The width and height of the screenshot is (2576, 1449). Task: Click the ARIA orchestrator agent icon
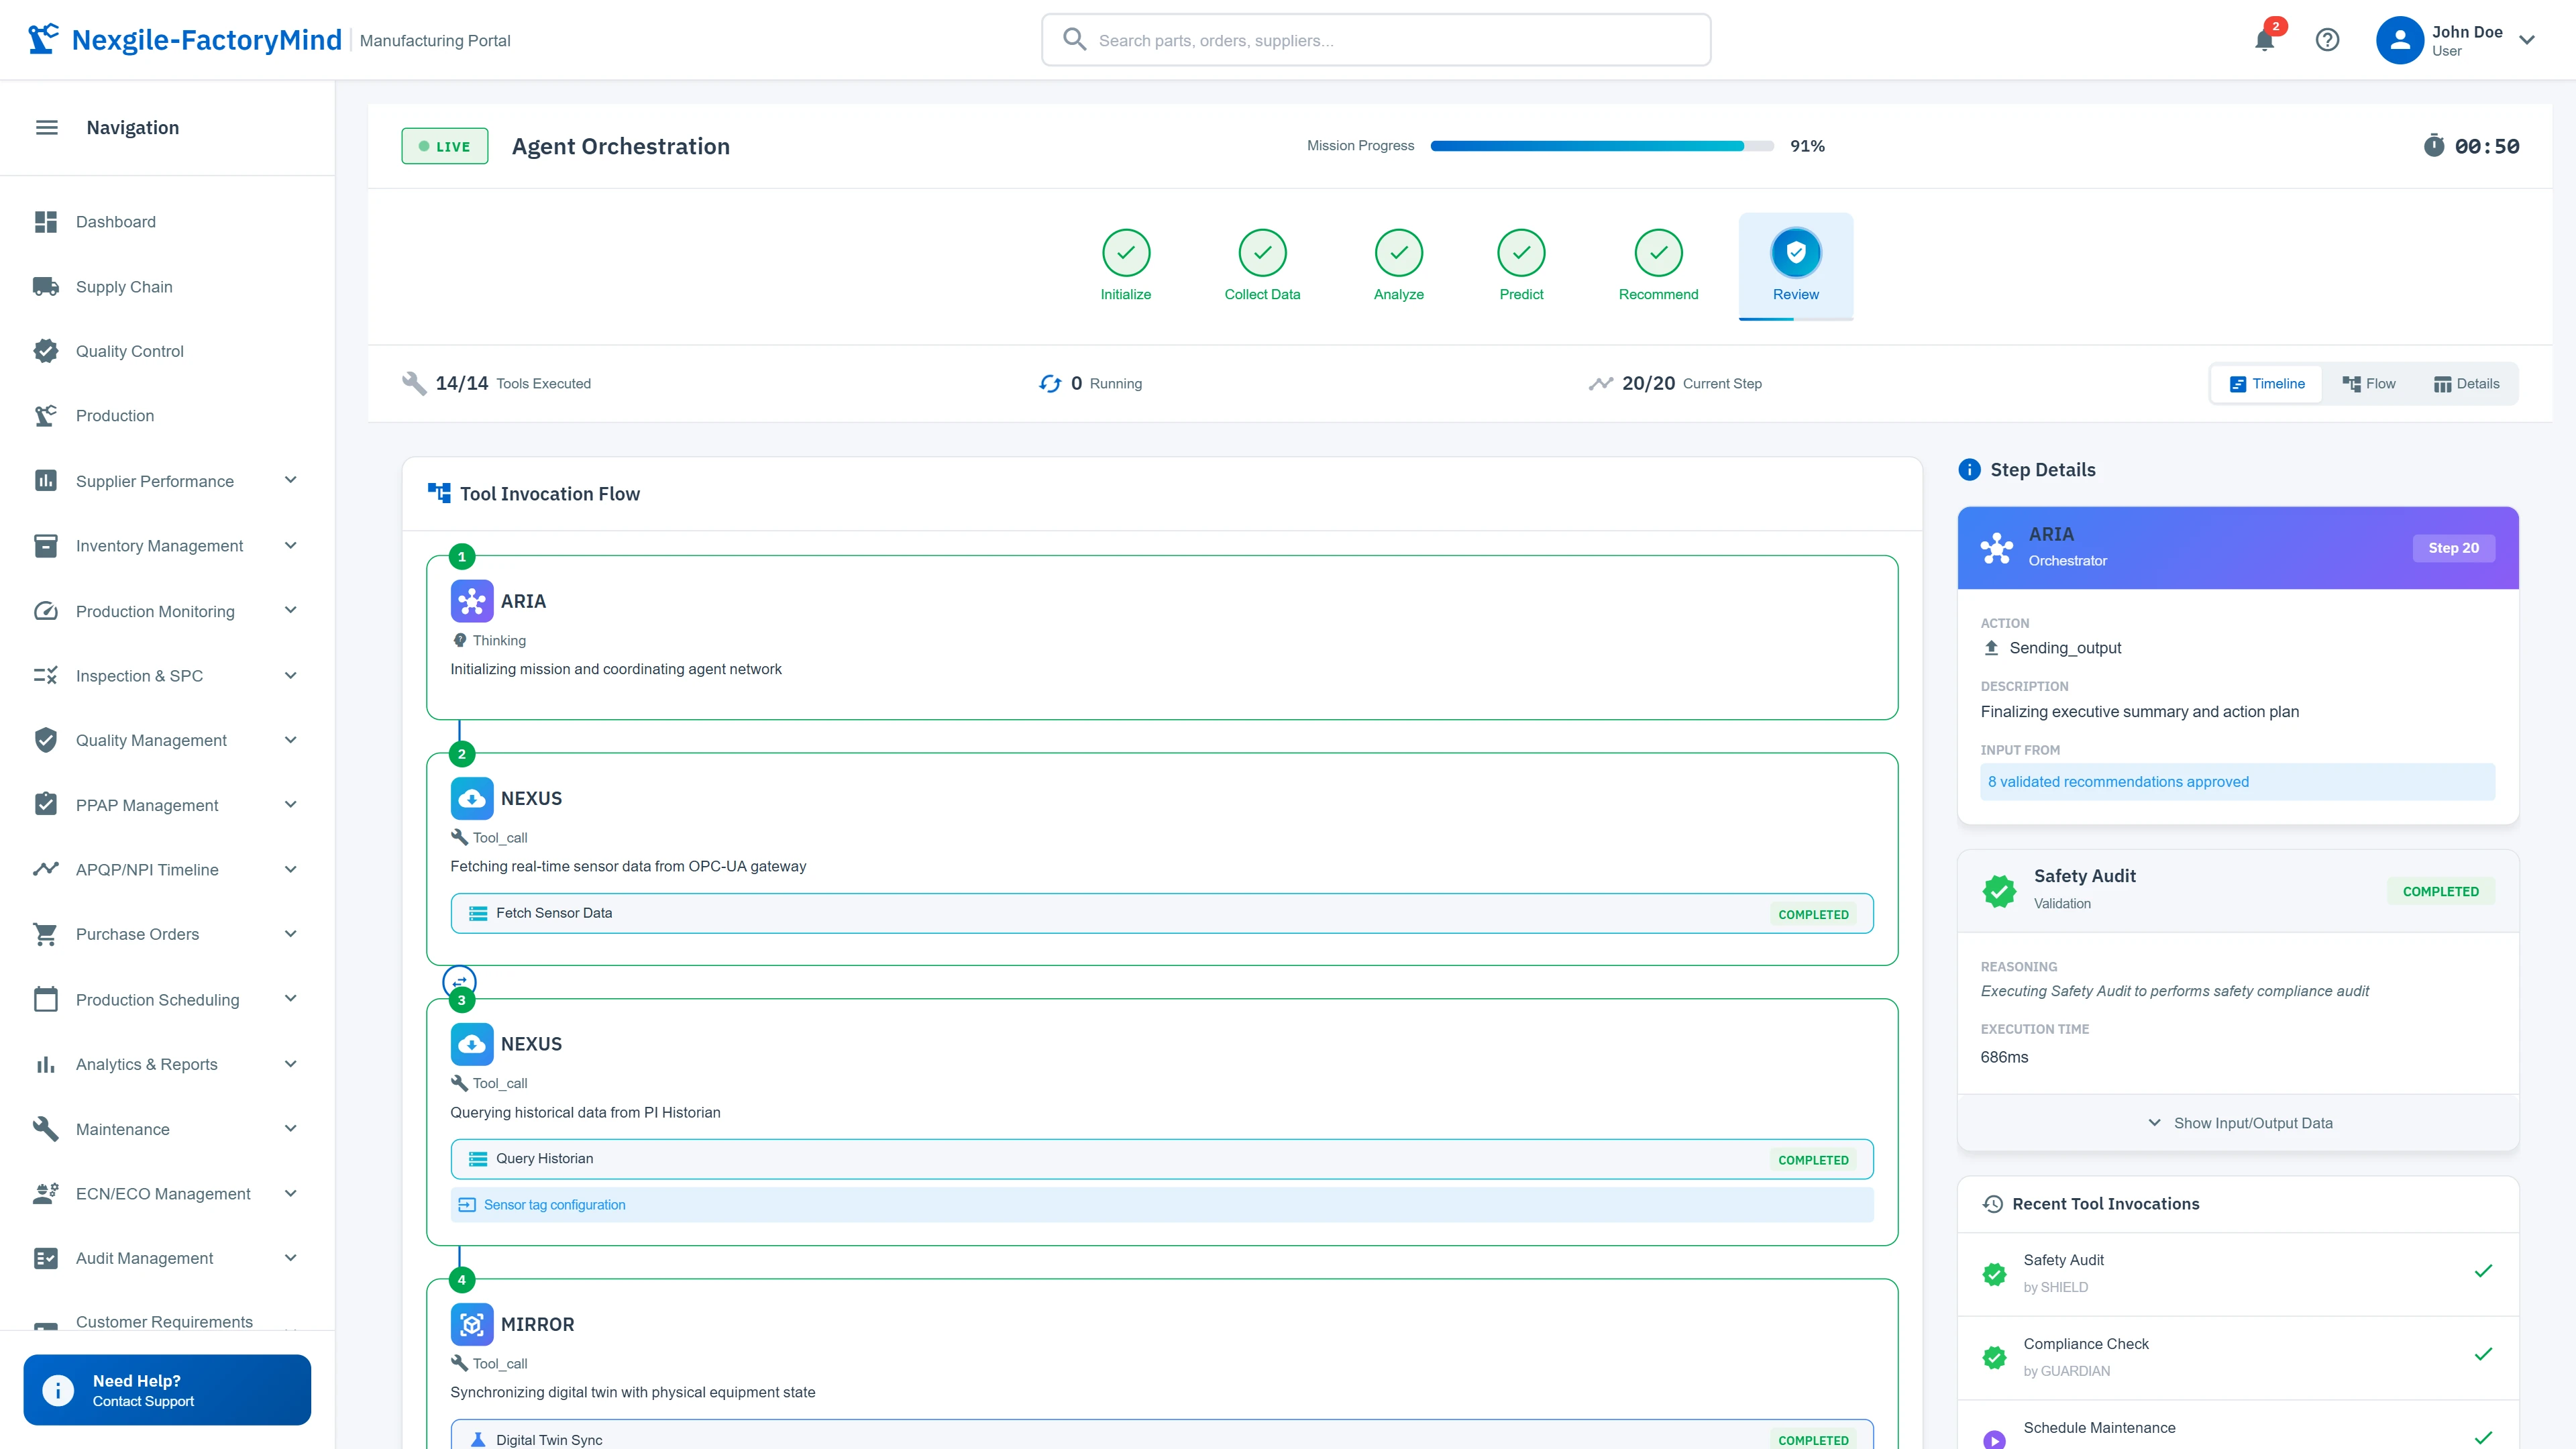tap(471, 601)
